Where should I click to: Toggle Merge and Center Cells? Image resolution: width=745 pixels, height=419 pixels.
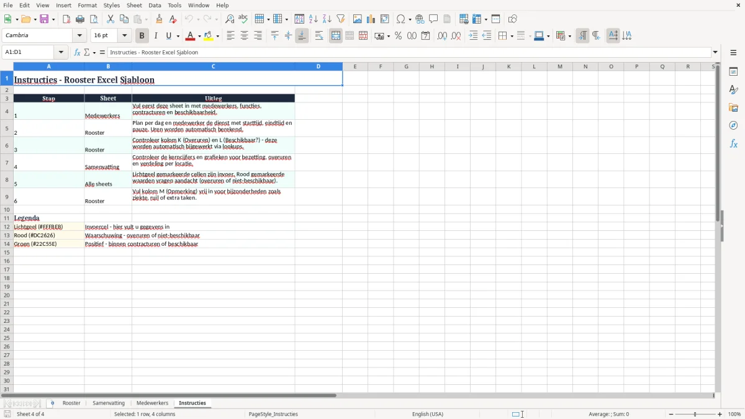pyautogui.click(x=336, y=36)
